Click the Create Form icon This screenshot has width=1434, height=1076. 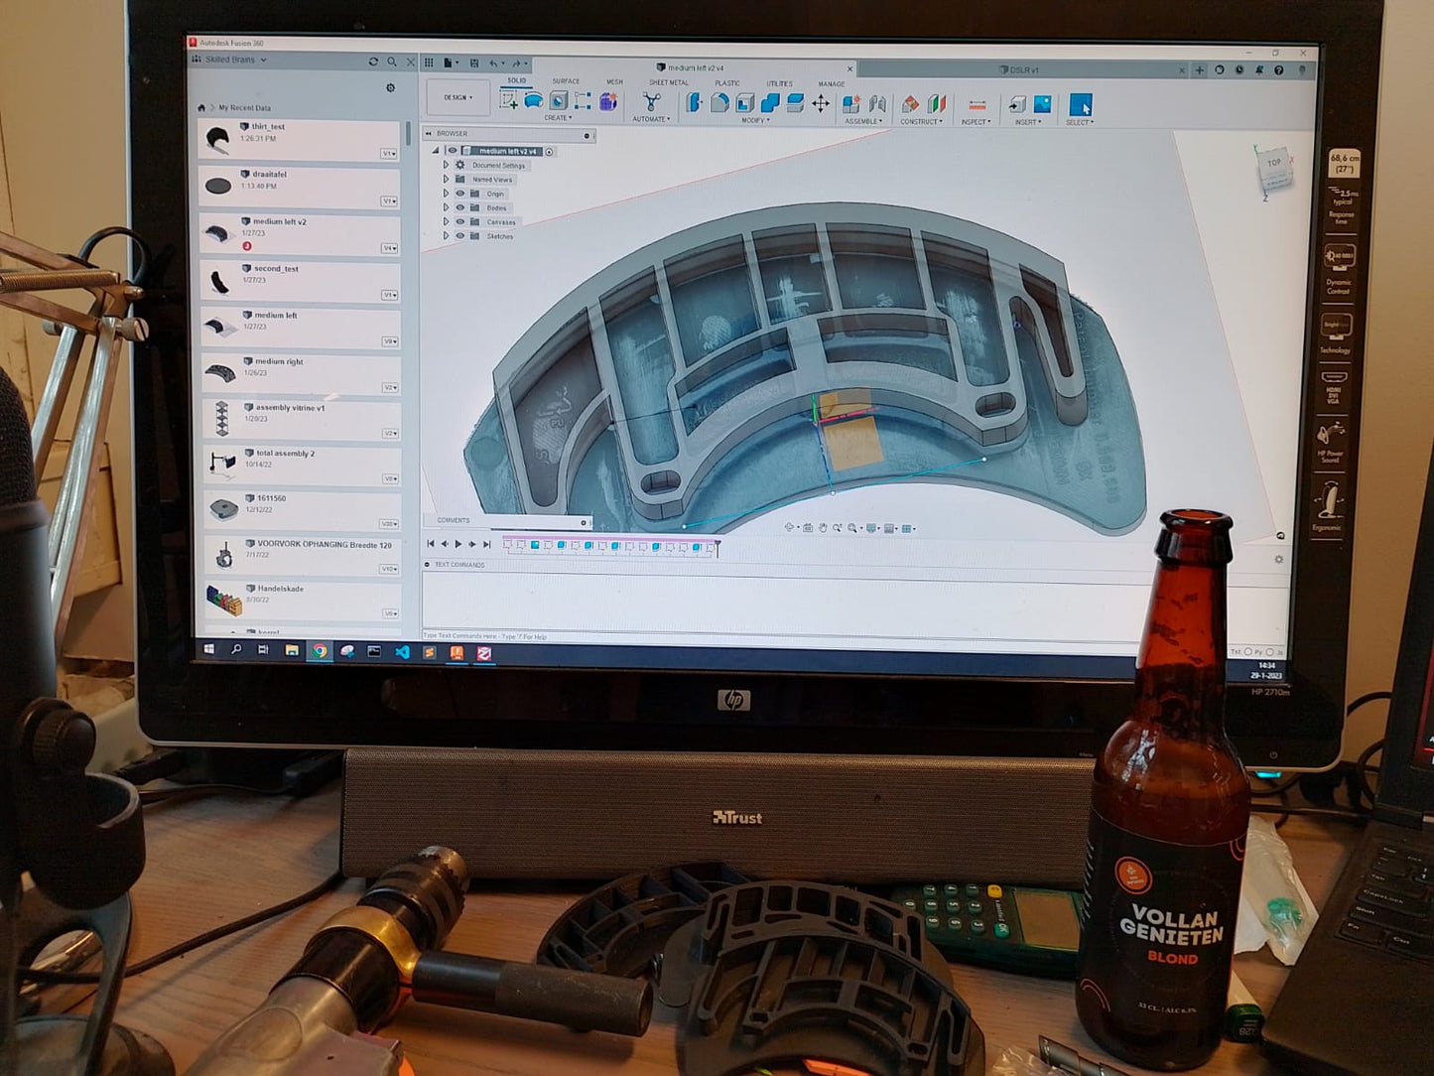point(608,101)
